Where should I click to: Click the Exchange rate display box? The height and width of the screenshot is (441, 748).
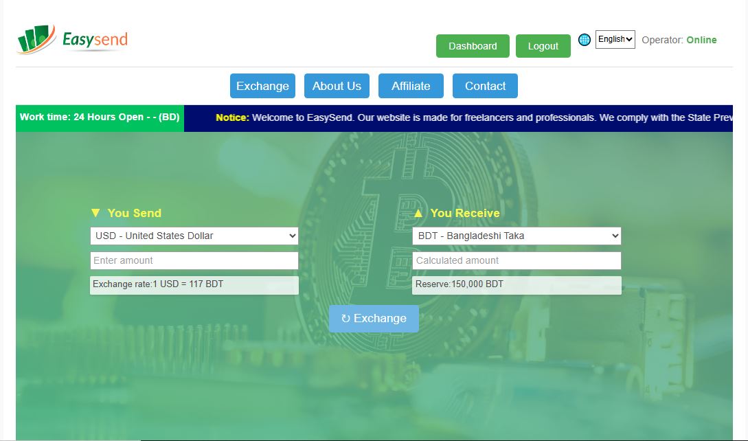[x=194, y=284]
